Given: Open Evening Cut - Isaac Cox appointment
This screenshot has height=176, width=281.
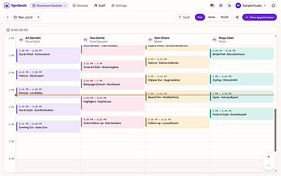Looking at the screenshot, I should coord(48,127).
